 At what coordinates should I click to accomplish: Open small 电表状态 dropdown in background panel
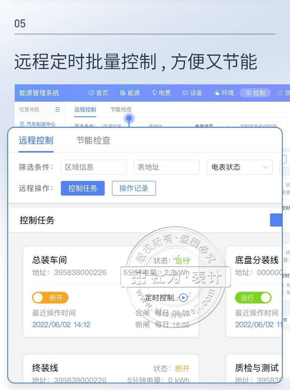[x=213, y=125]
